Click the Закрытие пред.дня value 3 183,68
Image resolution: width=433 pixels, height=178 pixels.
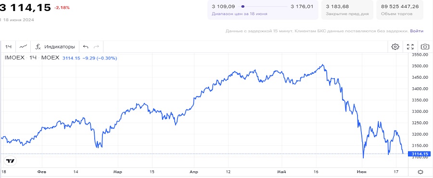click(x=337, y=6)
